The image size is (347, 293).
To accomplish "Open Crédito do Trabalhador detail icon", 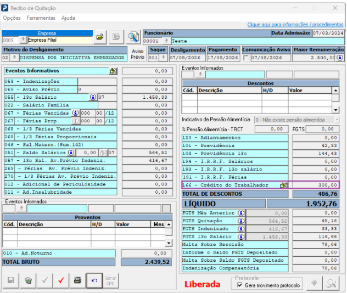I will pos(283,185).
